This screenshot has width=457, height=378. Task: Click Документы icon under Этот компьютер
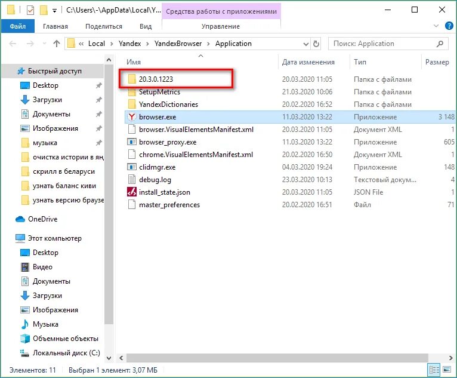click(x=25, y=281)
